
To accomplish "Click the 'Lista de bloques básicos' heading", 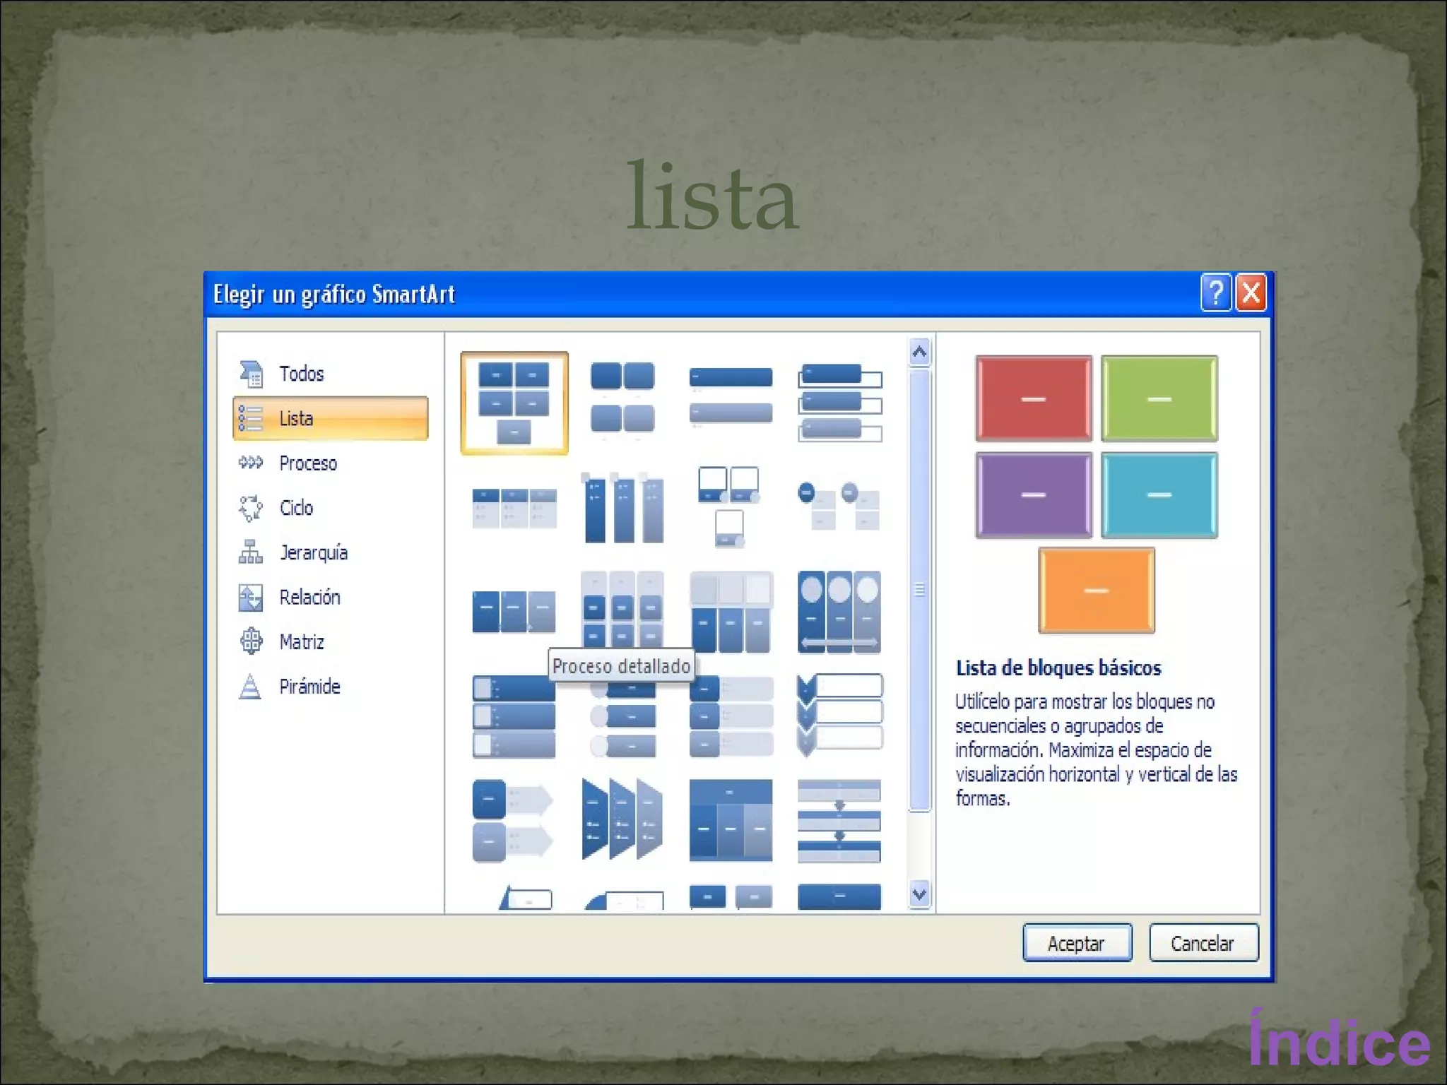I will click(1058, 668).
